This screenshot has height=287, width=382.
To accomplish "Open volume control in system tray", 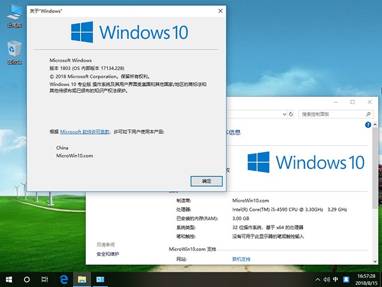I will pyautogui.click(x=326, y=279).
